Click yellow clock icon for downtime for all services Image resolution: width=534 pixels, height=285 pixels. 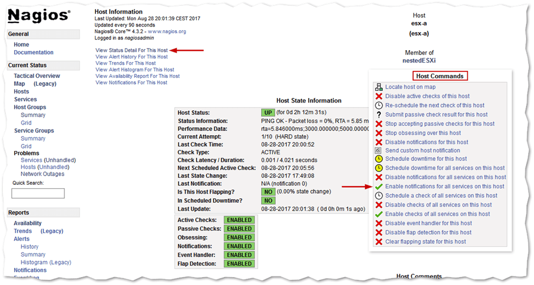coord(379,168)
